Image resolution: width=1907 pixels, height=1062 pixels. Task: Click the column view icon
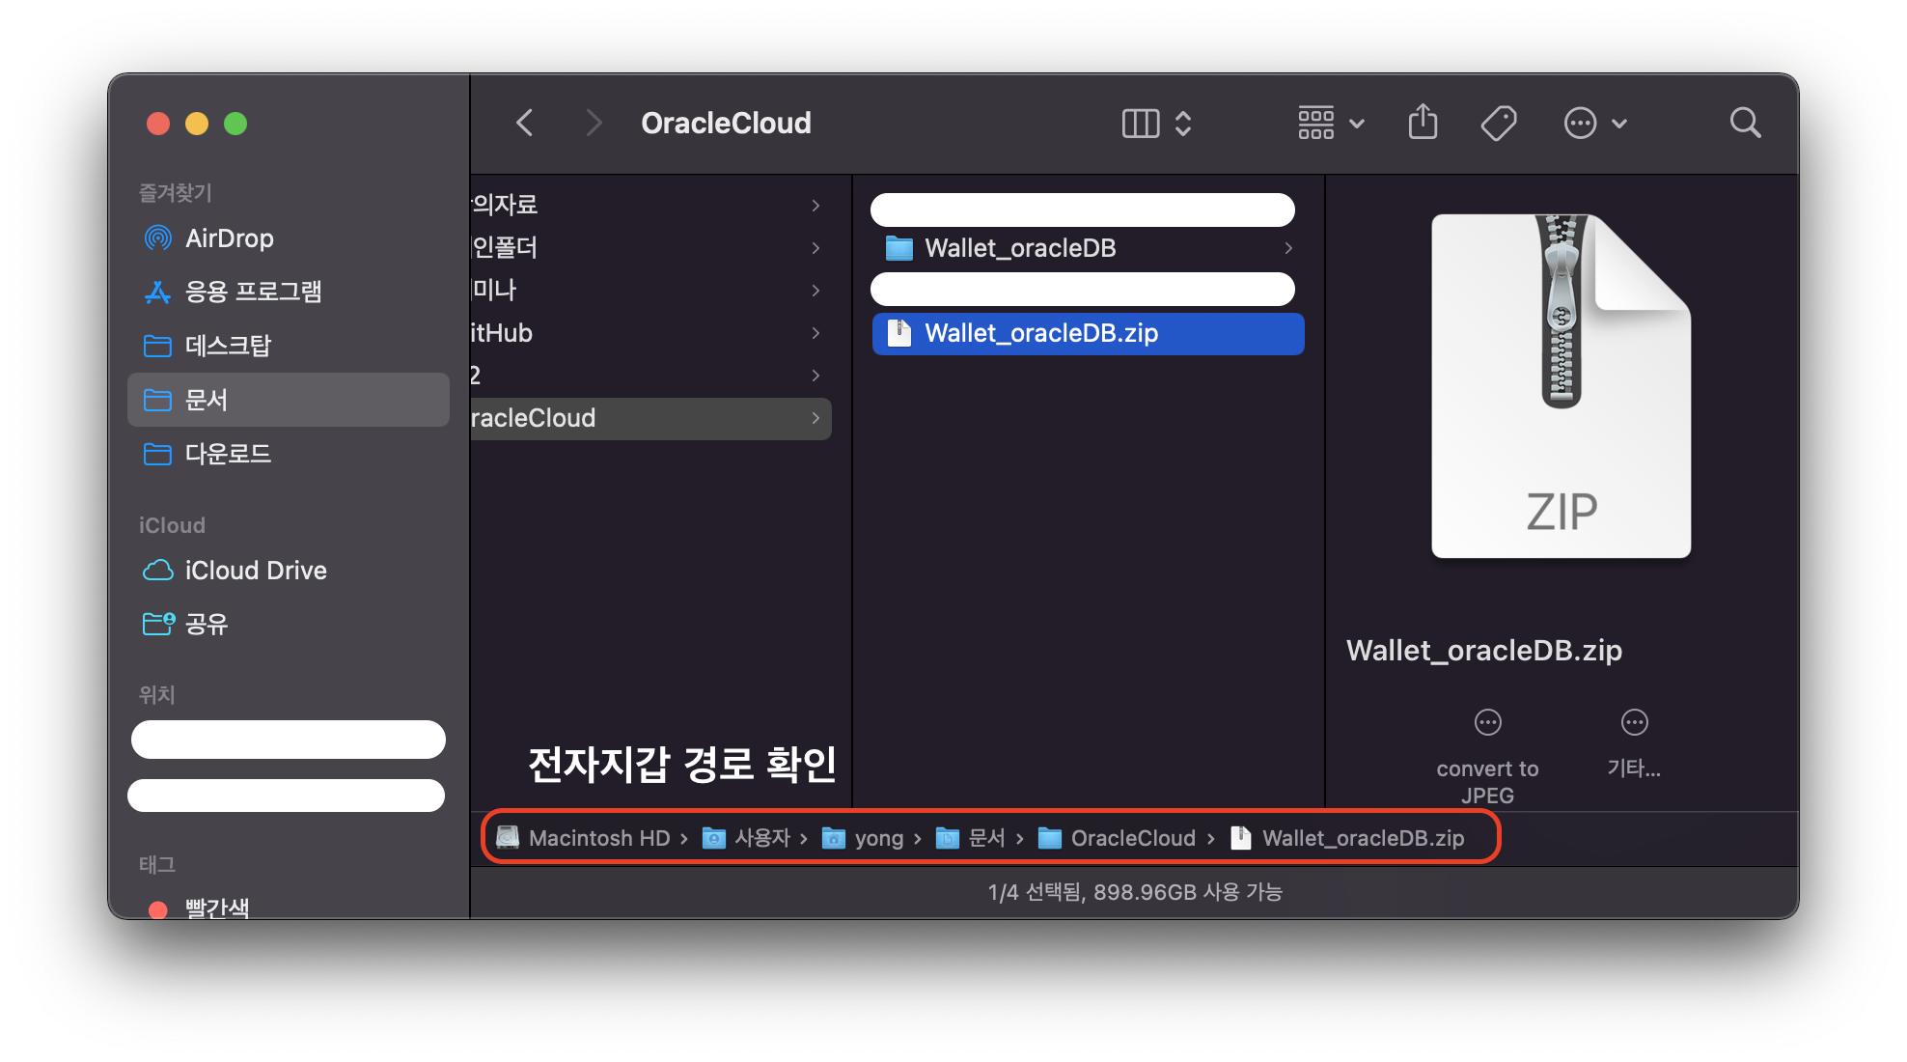pyautogui.click(x=1141, y=123)
